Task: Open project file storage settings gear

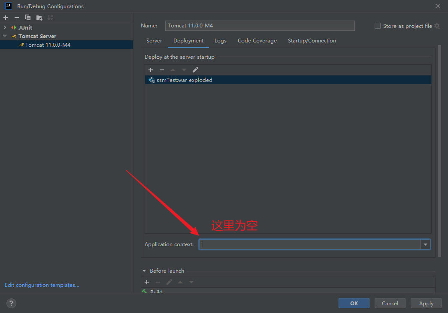Action: point(437,26)
